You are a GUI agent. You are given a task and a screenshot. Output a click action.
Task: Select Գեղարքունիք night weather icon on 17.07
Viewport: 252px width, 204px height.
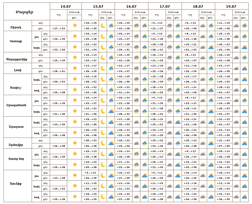pos(169,58)
